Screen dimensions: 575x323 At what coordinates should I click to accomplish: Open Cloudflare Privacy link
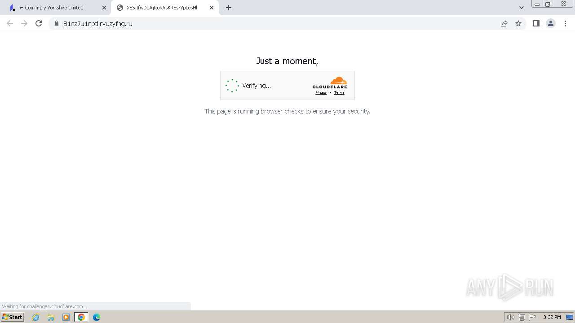[x=321, y=92]
